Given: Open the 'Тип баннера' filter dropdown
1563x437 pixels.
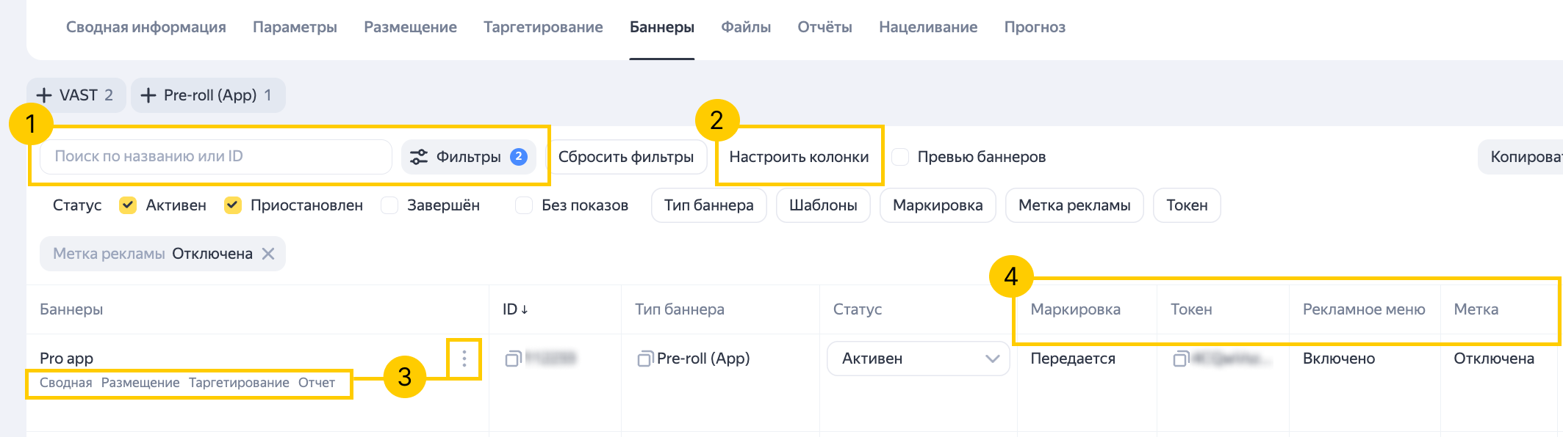Looking at the screenshot, I should [x=708, y=205].
